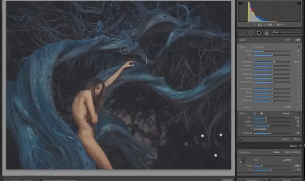Adjust the Basic panel Tint slider
This screenshot has height=181, width=305.
coord(272,170)
